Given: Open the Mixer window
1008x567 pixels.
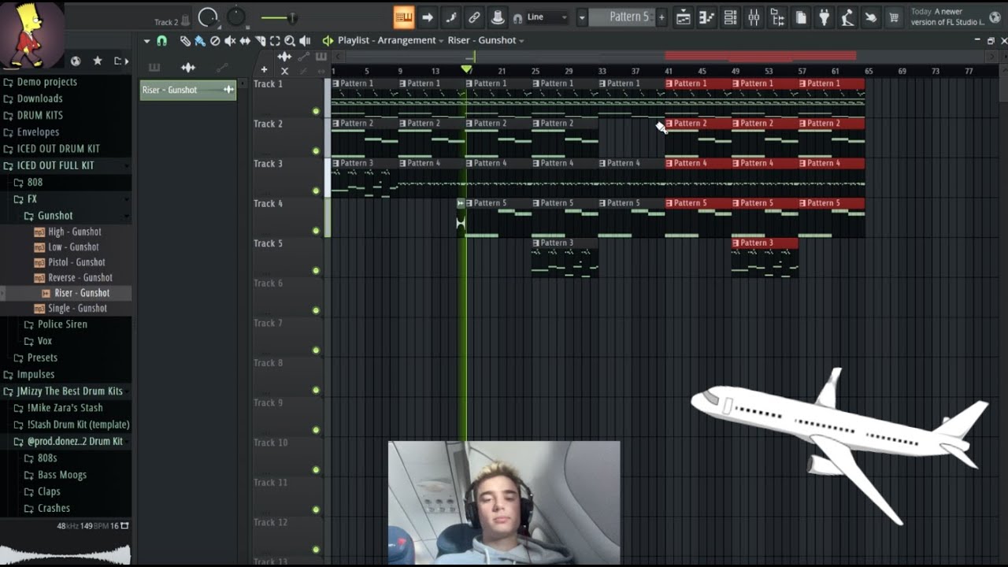Looking at the screenshot, I should 754,17.
